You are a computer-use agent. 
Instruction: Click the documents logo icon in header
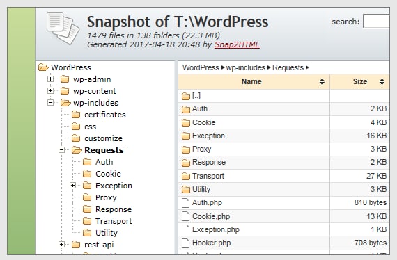(63, 29)
